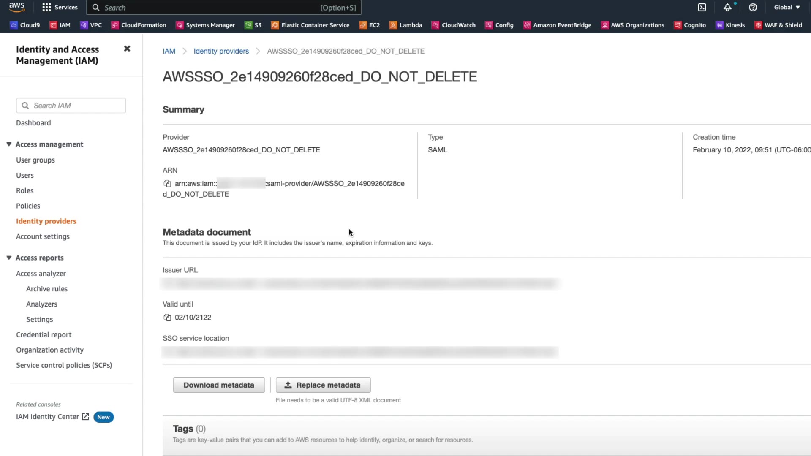Follow the Identity providers breadcrumb link

point(221,51)
